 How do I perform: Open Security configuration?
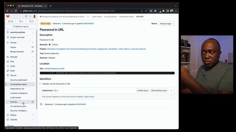pyautogui.click(x=19, y=111)
